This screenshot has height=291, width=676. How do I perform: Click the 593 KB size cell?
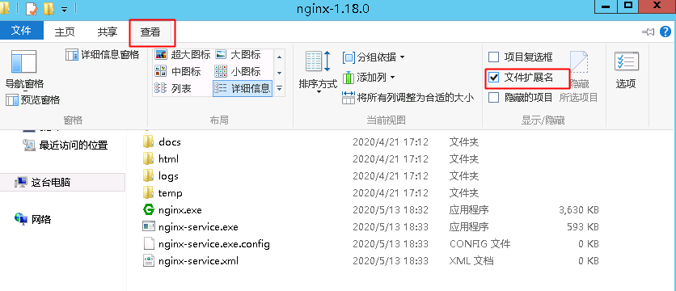(583, 227)
